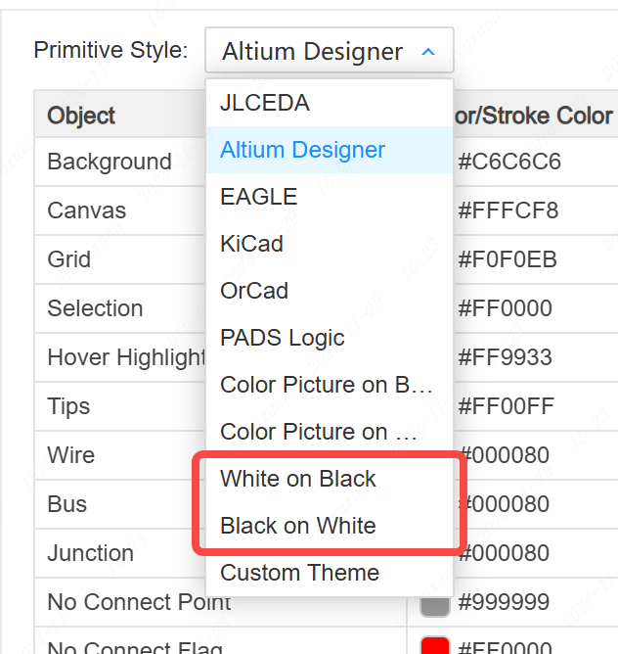Select JLCEDA from the style list
This screenshot has height=654, width=618.
tap(265, 103)
